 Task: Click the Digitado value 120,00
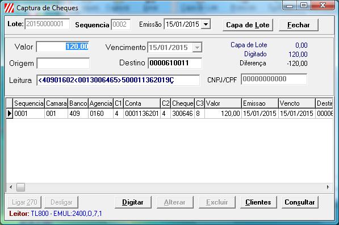pos(298,55)
